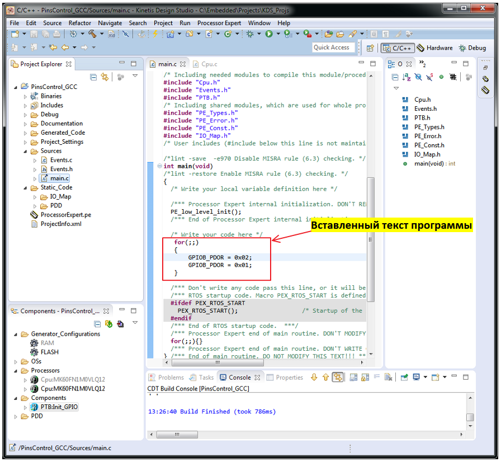Image resolution: width=501 pixels, height=462 pixels.
Task: Open the Project menu
Action: [163, 23]
